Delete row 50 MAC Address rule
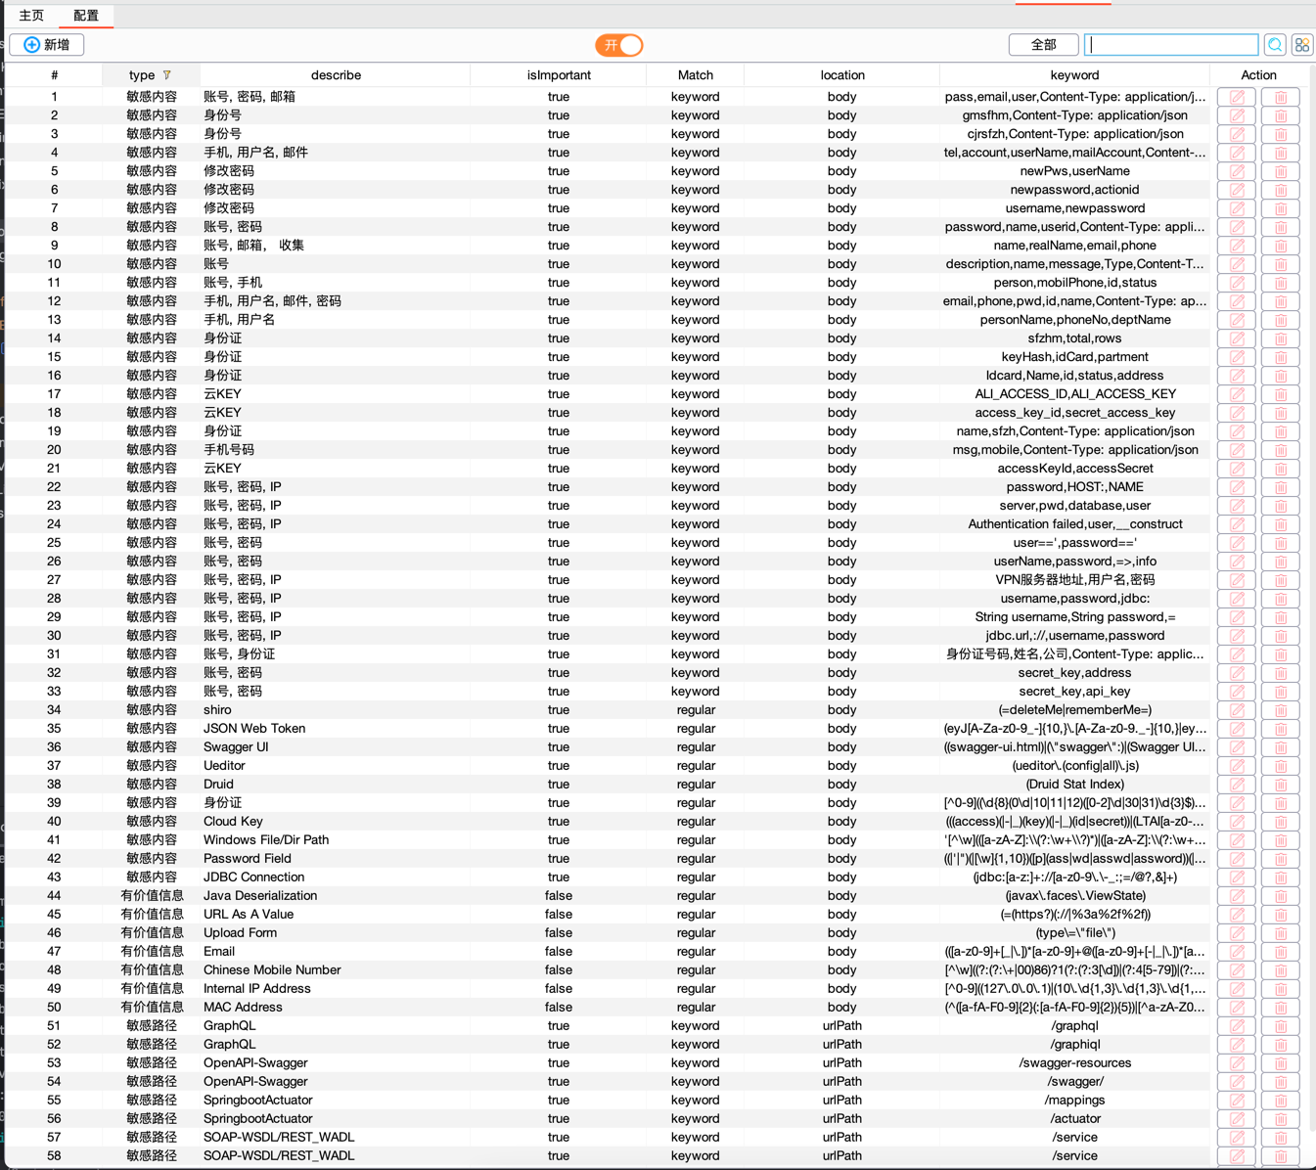 coord(1281,1008)
